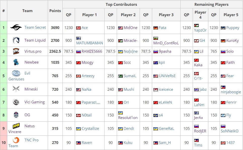The width and height of the screenshot is (243, 150).
Task: Open the Miracle- player link
Action: (x=130, y=41)
